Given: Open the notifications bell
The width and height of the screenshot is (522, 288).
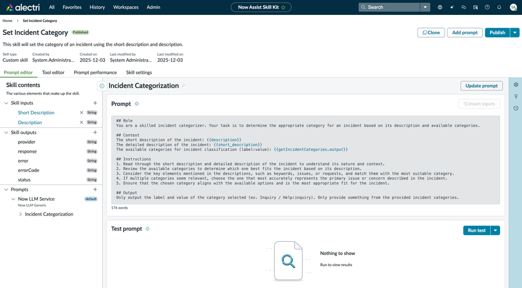Looking at the screenshot, I should tap(499, 7).
